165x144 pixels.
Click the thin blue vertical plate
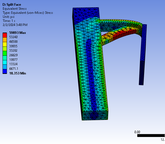[x=143, y=54]
